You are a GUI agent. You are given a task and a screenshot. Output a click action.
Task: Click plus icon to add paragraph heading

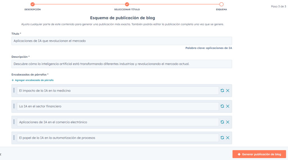pyautogui.click(x=13, y=80)
